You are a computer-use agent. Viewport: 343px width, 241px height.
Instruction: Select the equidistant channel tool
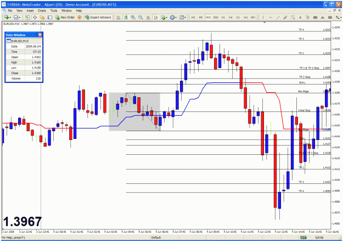coord(285,17)
